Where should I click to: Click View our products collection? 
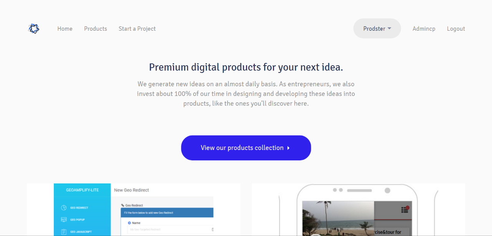[x=246, y=148]
